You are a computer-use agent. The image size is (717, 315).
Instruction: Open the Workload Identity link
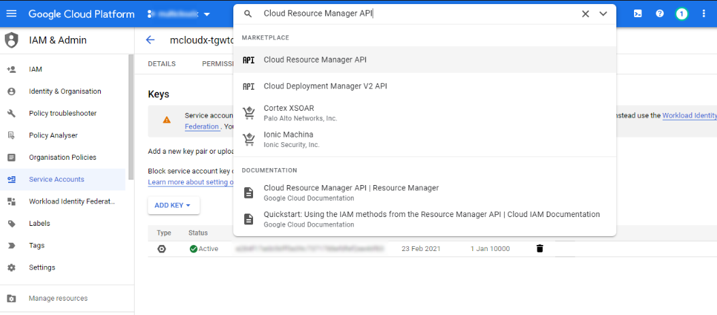point(688,116)
